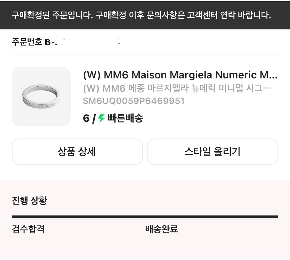
Task: Click the black progress bar under 진행 상황
Action: 145,216
